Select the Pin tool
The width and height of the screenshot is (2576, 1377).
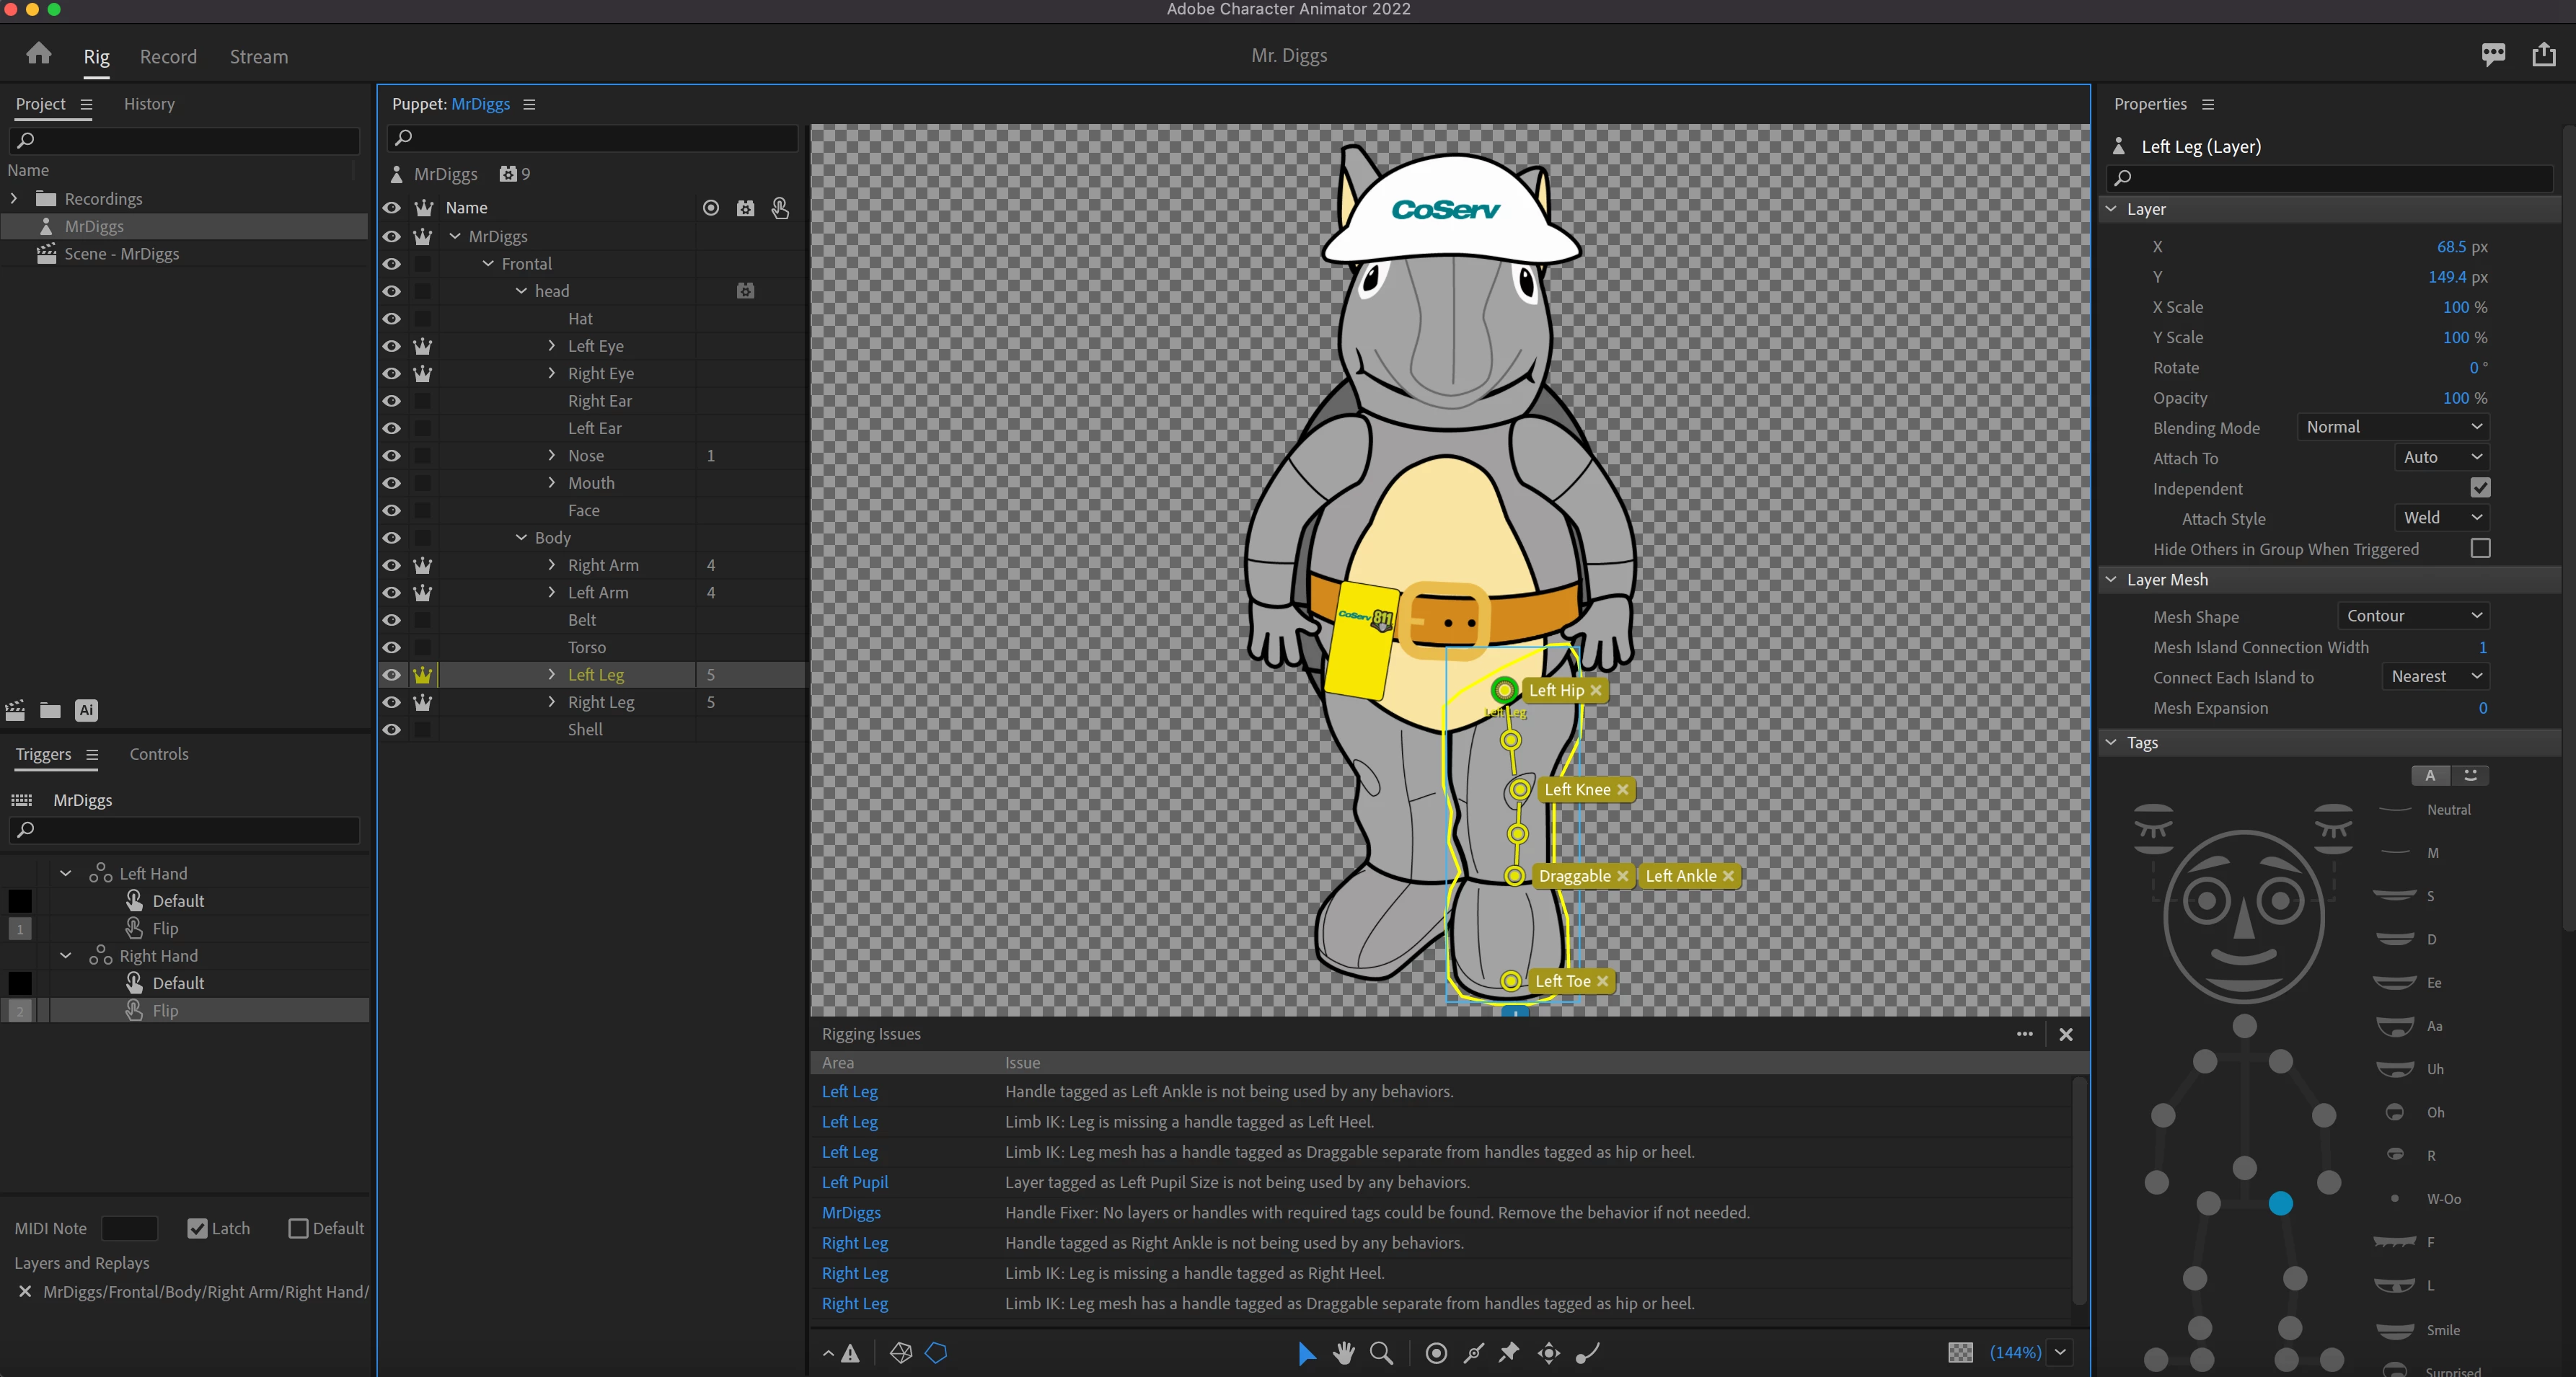point(1509,1353)
